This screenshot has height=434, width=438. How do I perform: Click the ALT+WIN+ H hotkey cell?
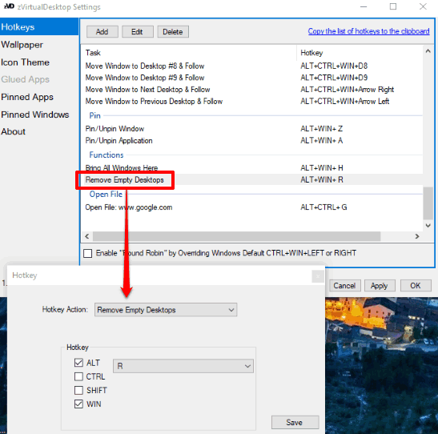(x=322, y=168)
